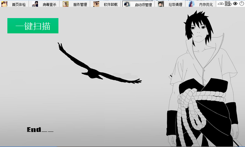Toggle the eye icon in the top bar
Image resolution: width=245 pixels, height=147 pixels.
coord(235,3)
